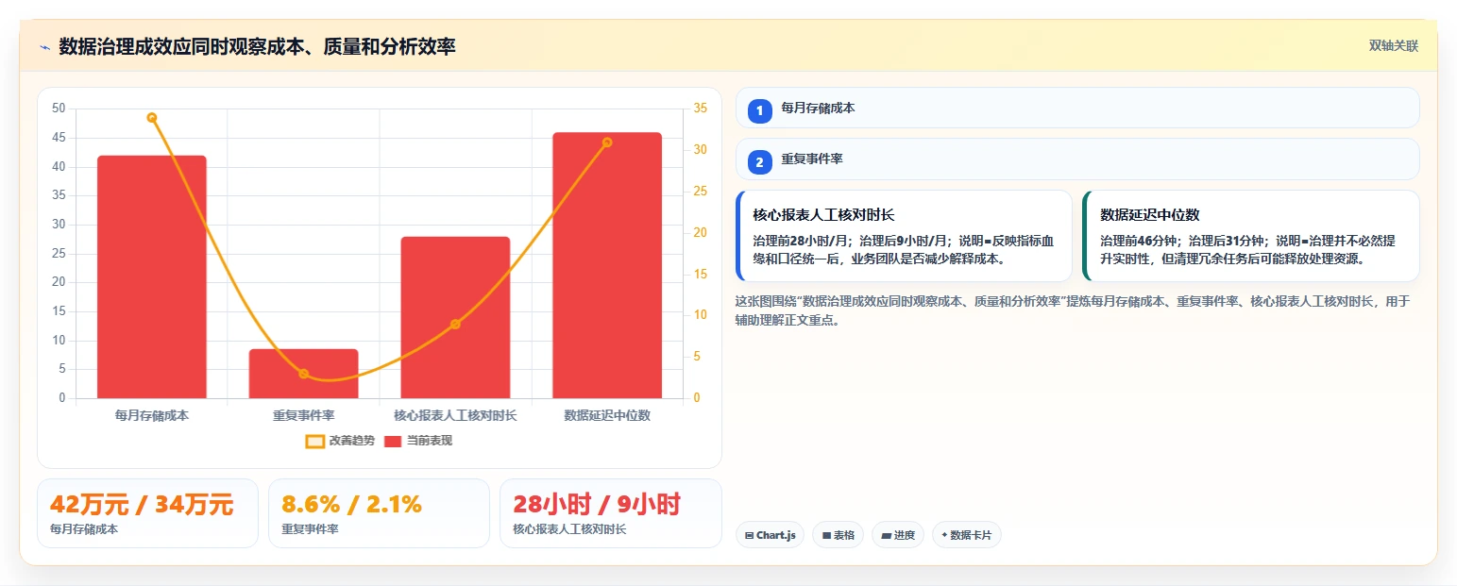Click the 42万元 / 34万元 stat card
The image size is (1457, 586).
tap(147, 513)
